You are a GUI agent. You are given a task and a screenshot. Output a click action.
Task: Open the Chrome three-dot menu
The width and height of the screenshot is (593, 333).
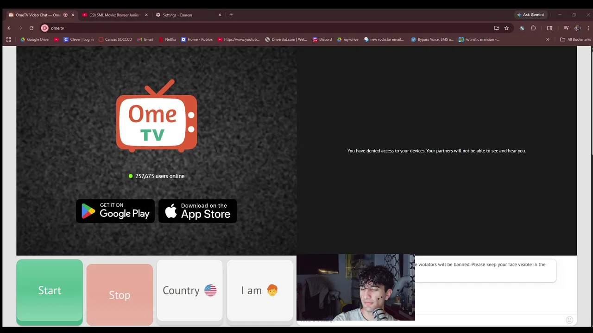pyautogui.click(x=589, y=28)
